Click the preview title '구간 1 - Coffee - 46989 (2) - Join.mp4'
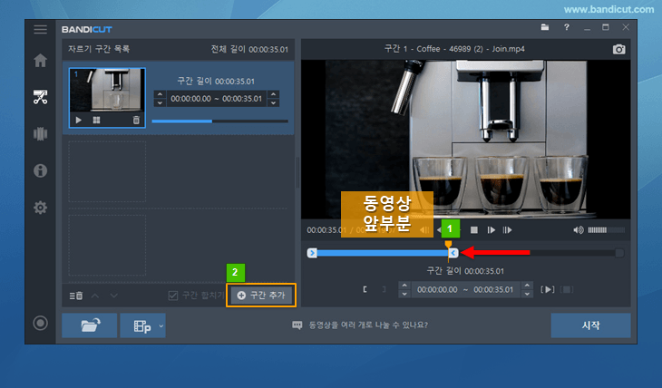This screenshot has height=388, width=662. [454, 49]
